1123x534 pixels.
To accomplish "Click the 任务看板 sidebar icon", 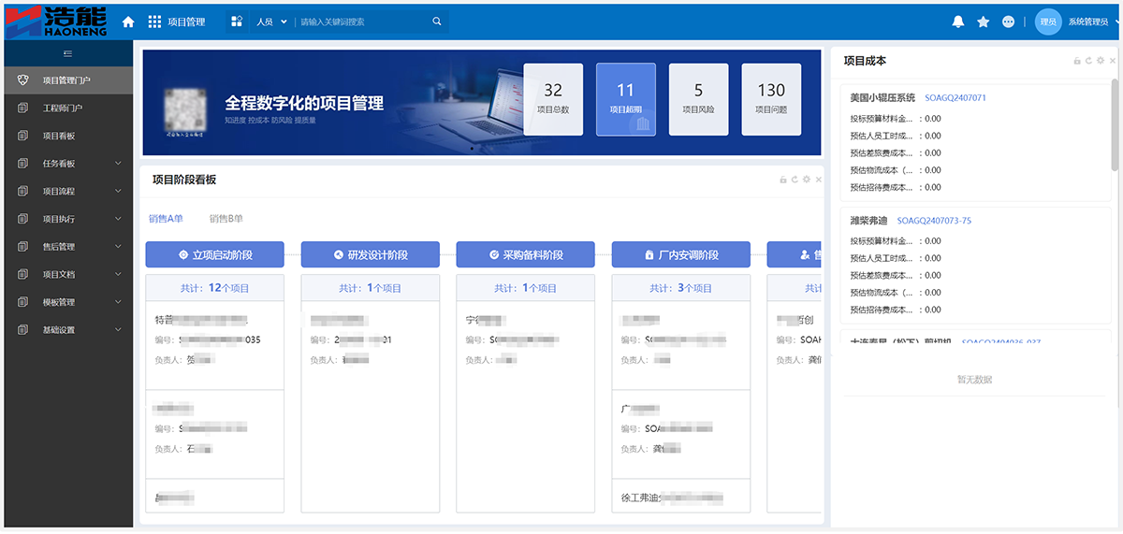I will tap(23, 164).
